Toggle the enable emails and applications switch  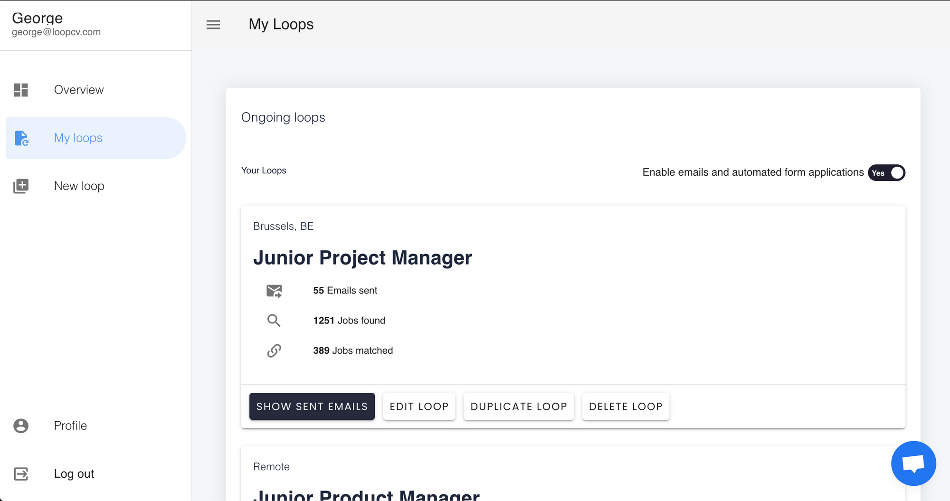(886, 173)
